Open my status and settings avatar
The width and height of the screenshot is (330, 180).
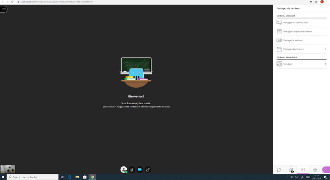tap(124, 170)
